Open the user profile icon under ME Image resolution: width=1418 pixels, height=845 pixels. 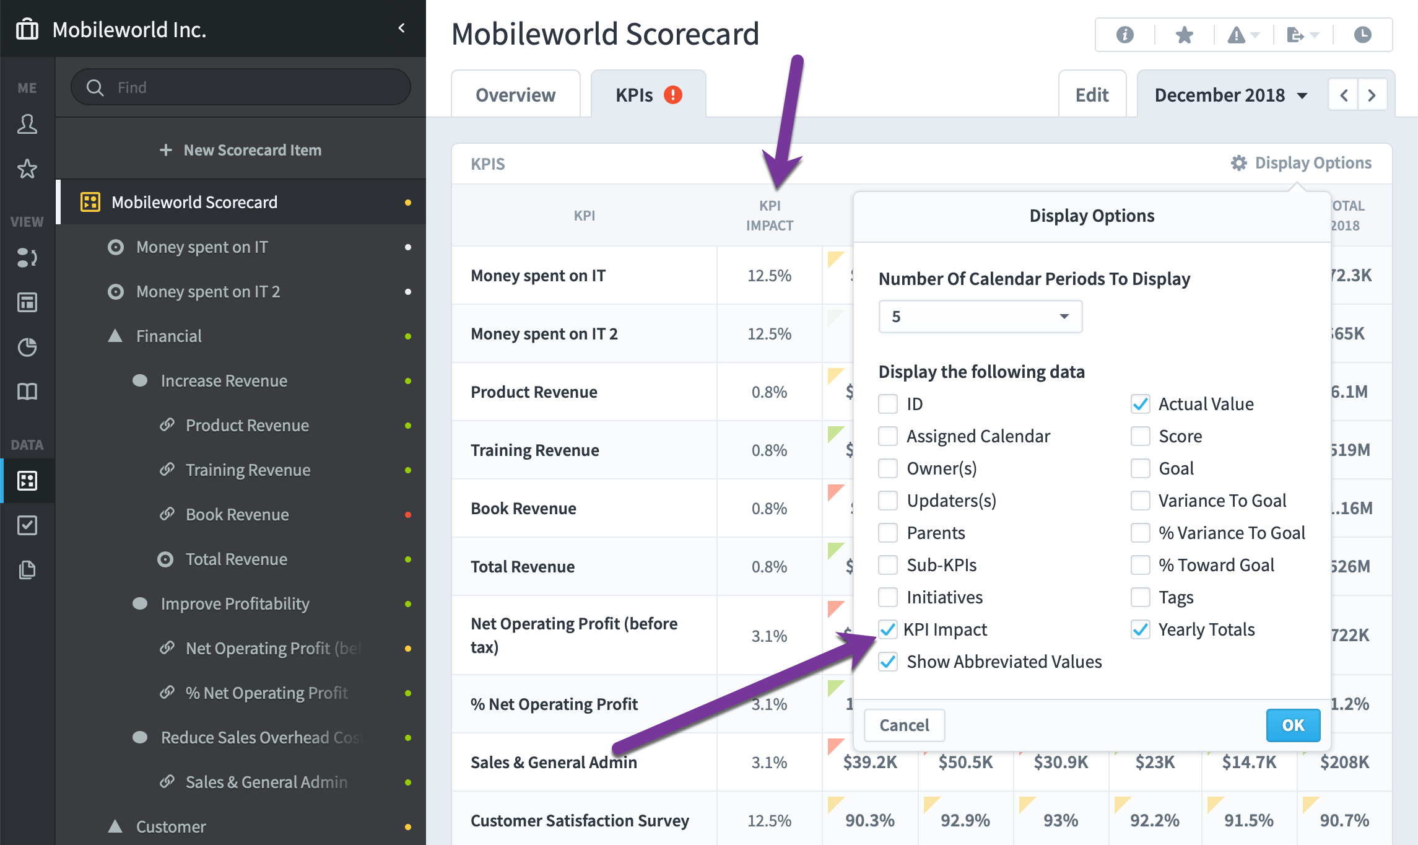(x=27, y=124)
